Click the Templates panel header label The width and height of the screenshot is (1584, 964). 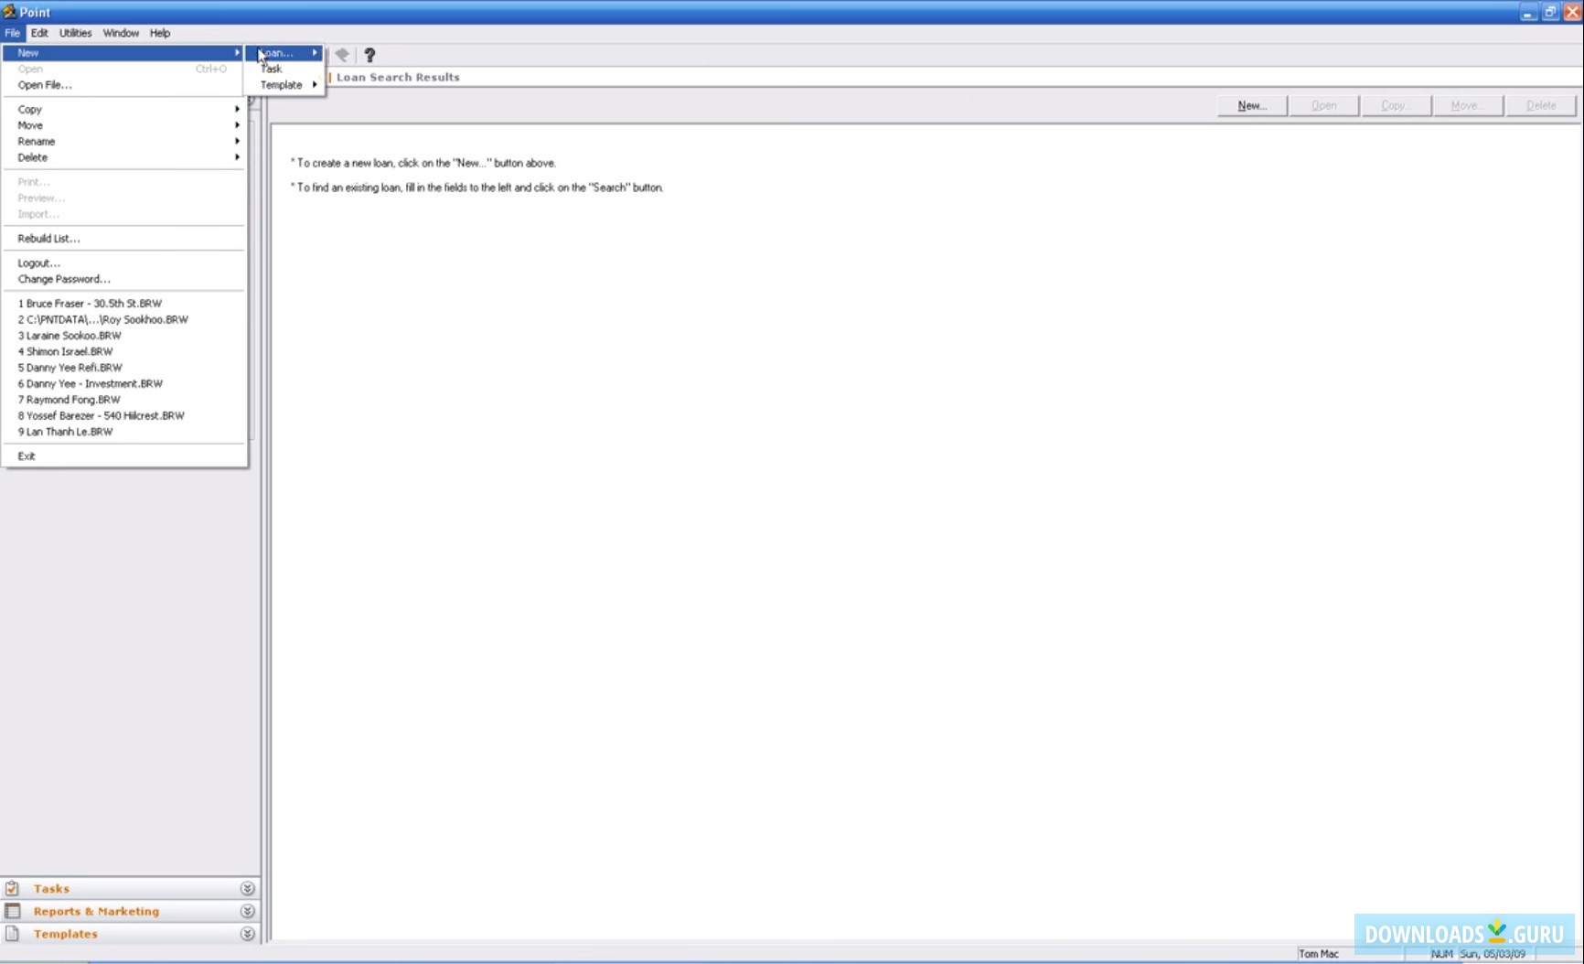[65, 934]
